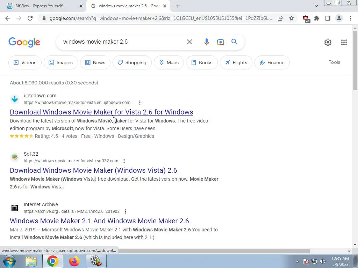358x268 pixels.
Task: Open the volume control in system tray
Action: pos(323,261)
